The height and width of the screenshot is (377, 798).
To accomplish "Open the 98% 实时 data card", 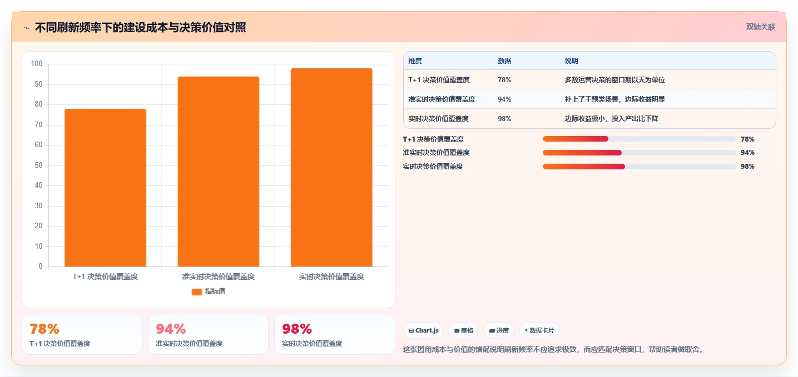I will pyautogui.click(x=335, y=334).
